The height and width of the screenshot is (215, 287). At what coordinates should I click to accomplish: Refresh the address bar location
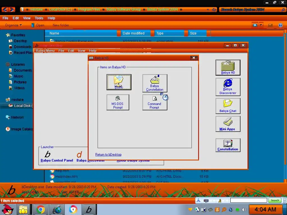[214, 10]
